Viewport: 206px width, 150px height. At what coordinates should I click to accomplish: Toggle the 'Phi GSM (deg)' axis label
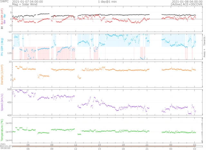(x=2, y=47)
